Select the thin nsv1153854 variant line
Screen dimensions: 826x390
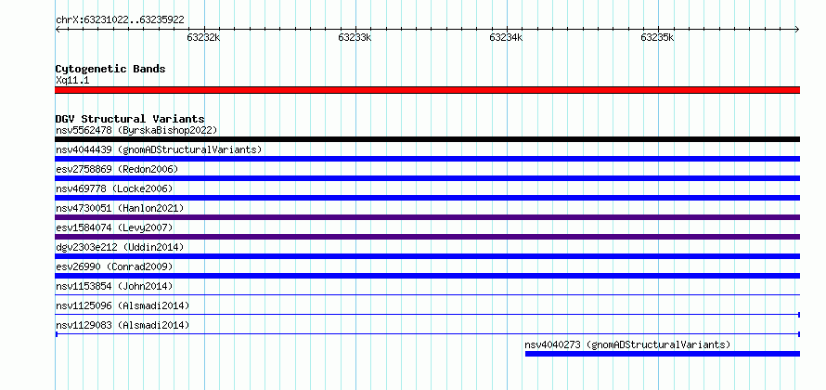pyautogui.click(x=427, y=295)
